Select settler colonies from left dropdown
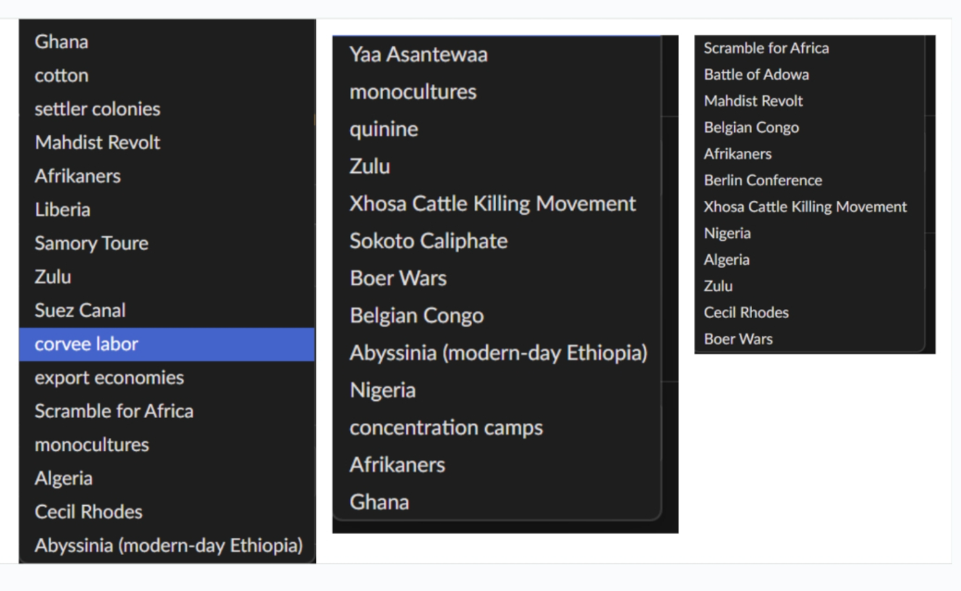 click(167, 109)
